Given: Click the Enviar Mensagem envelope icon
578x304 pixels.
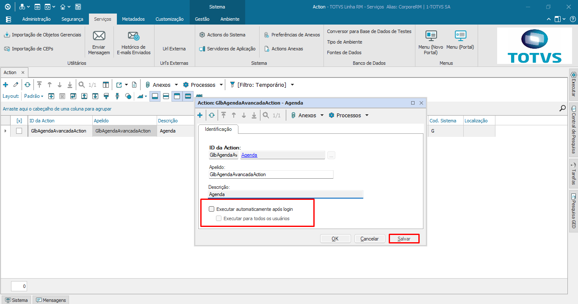Looking at the screenshot, I should click(x=99, y=36).
